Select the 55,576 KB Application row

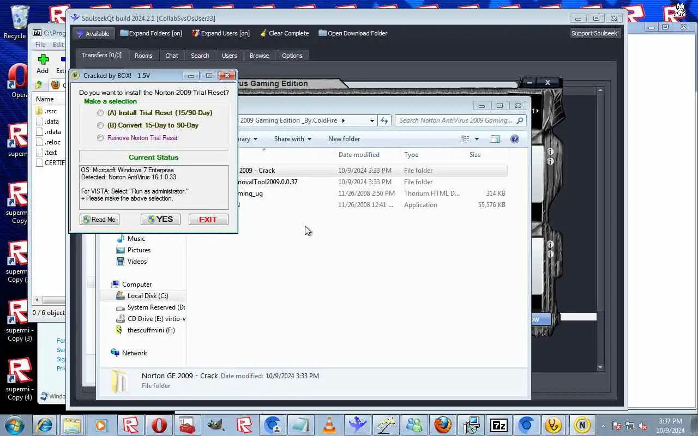click(x=372, y=205)
